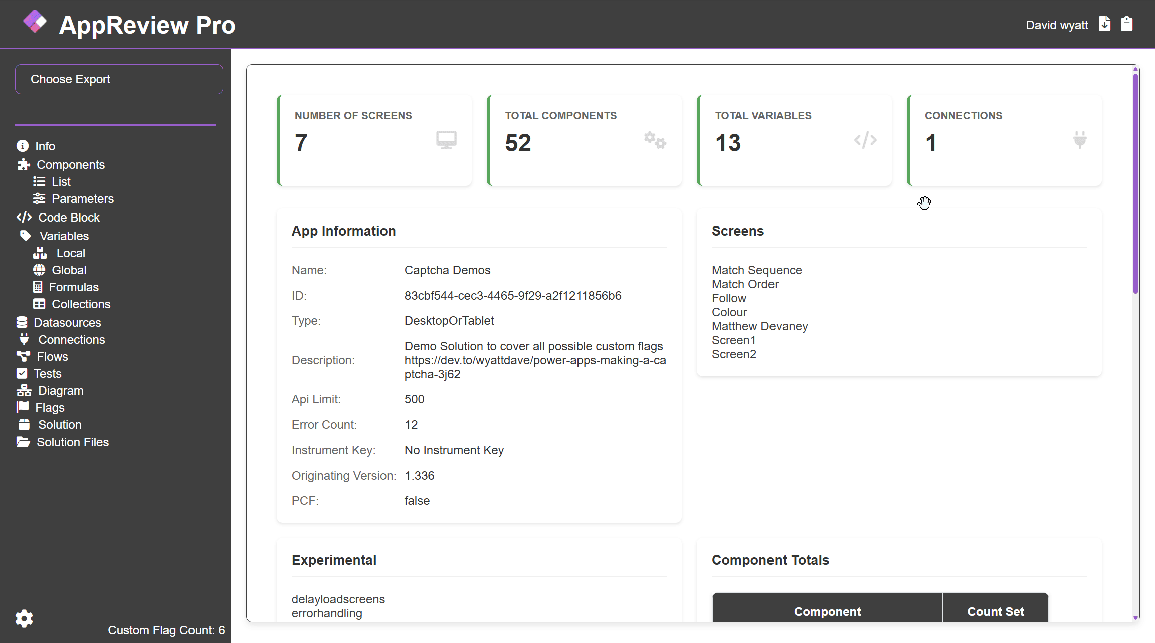Click the Connections plug icon

point(23,339)
